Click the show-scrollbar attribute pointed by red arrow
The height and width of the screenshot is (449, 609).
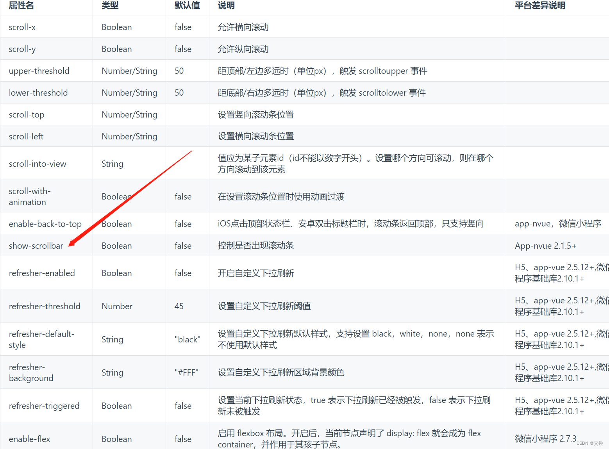pos(36,246)
